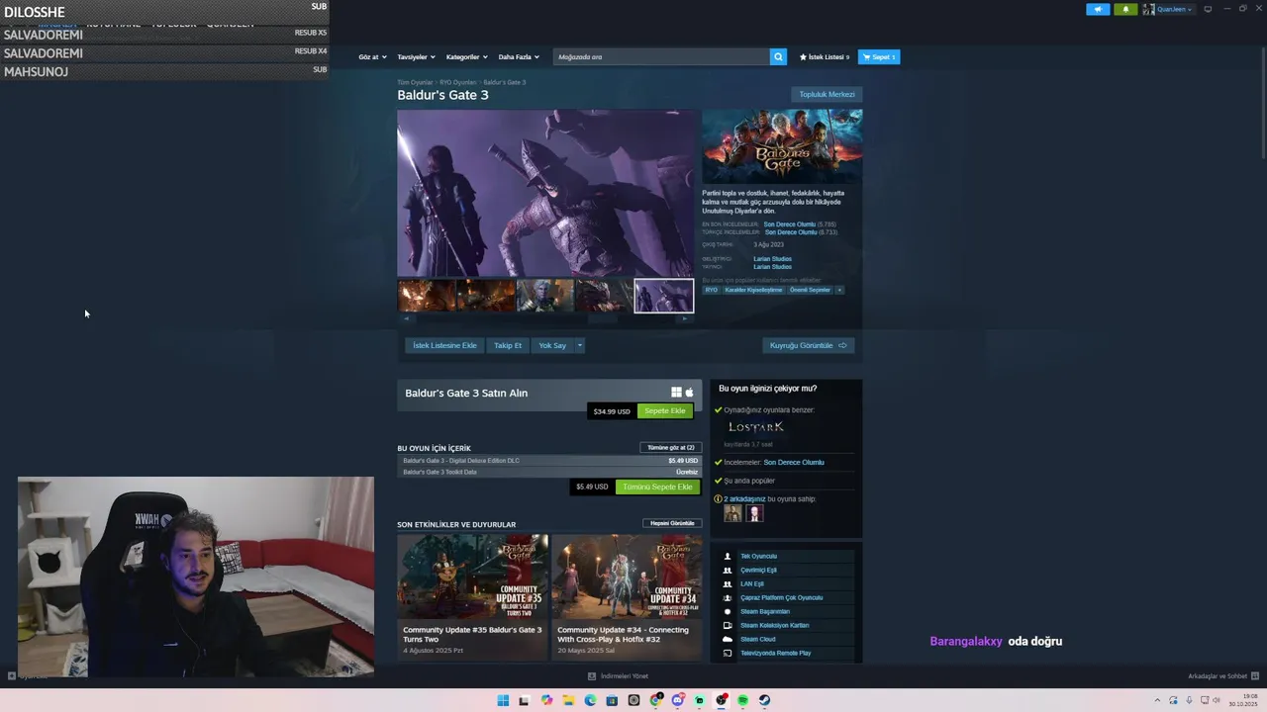The image size is (1267, 712).
Task: Click the Televizyonda Remote Play cast icon
Action: pos(728,653)
